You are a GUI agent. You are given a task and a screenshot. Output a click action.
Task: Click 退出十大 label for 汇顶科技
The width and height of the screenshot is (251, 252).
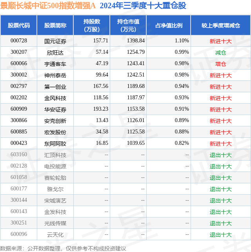click(221, 155)
